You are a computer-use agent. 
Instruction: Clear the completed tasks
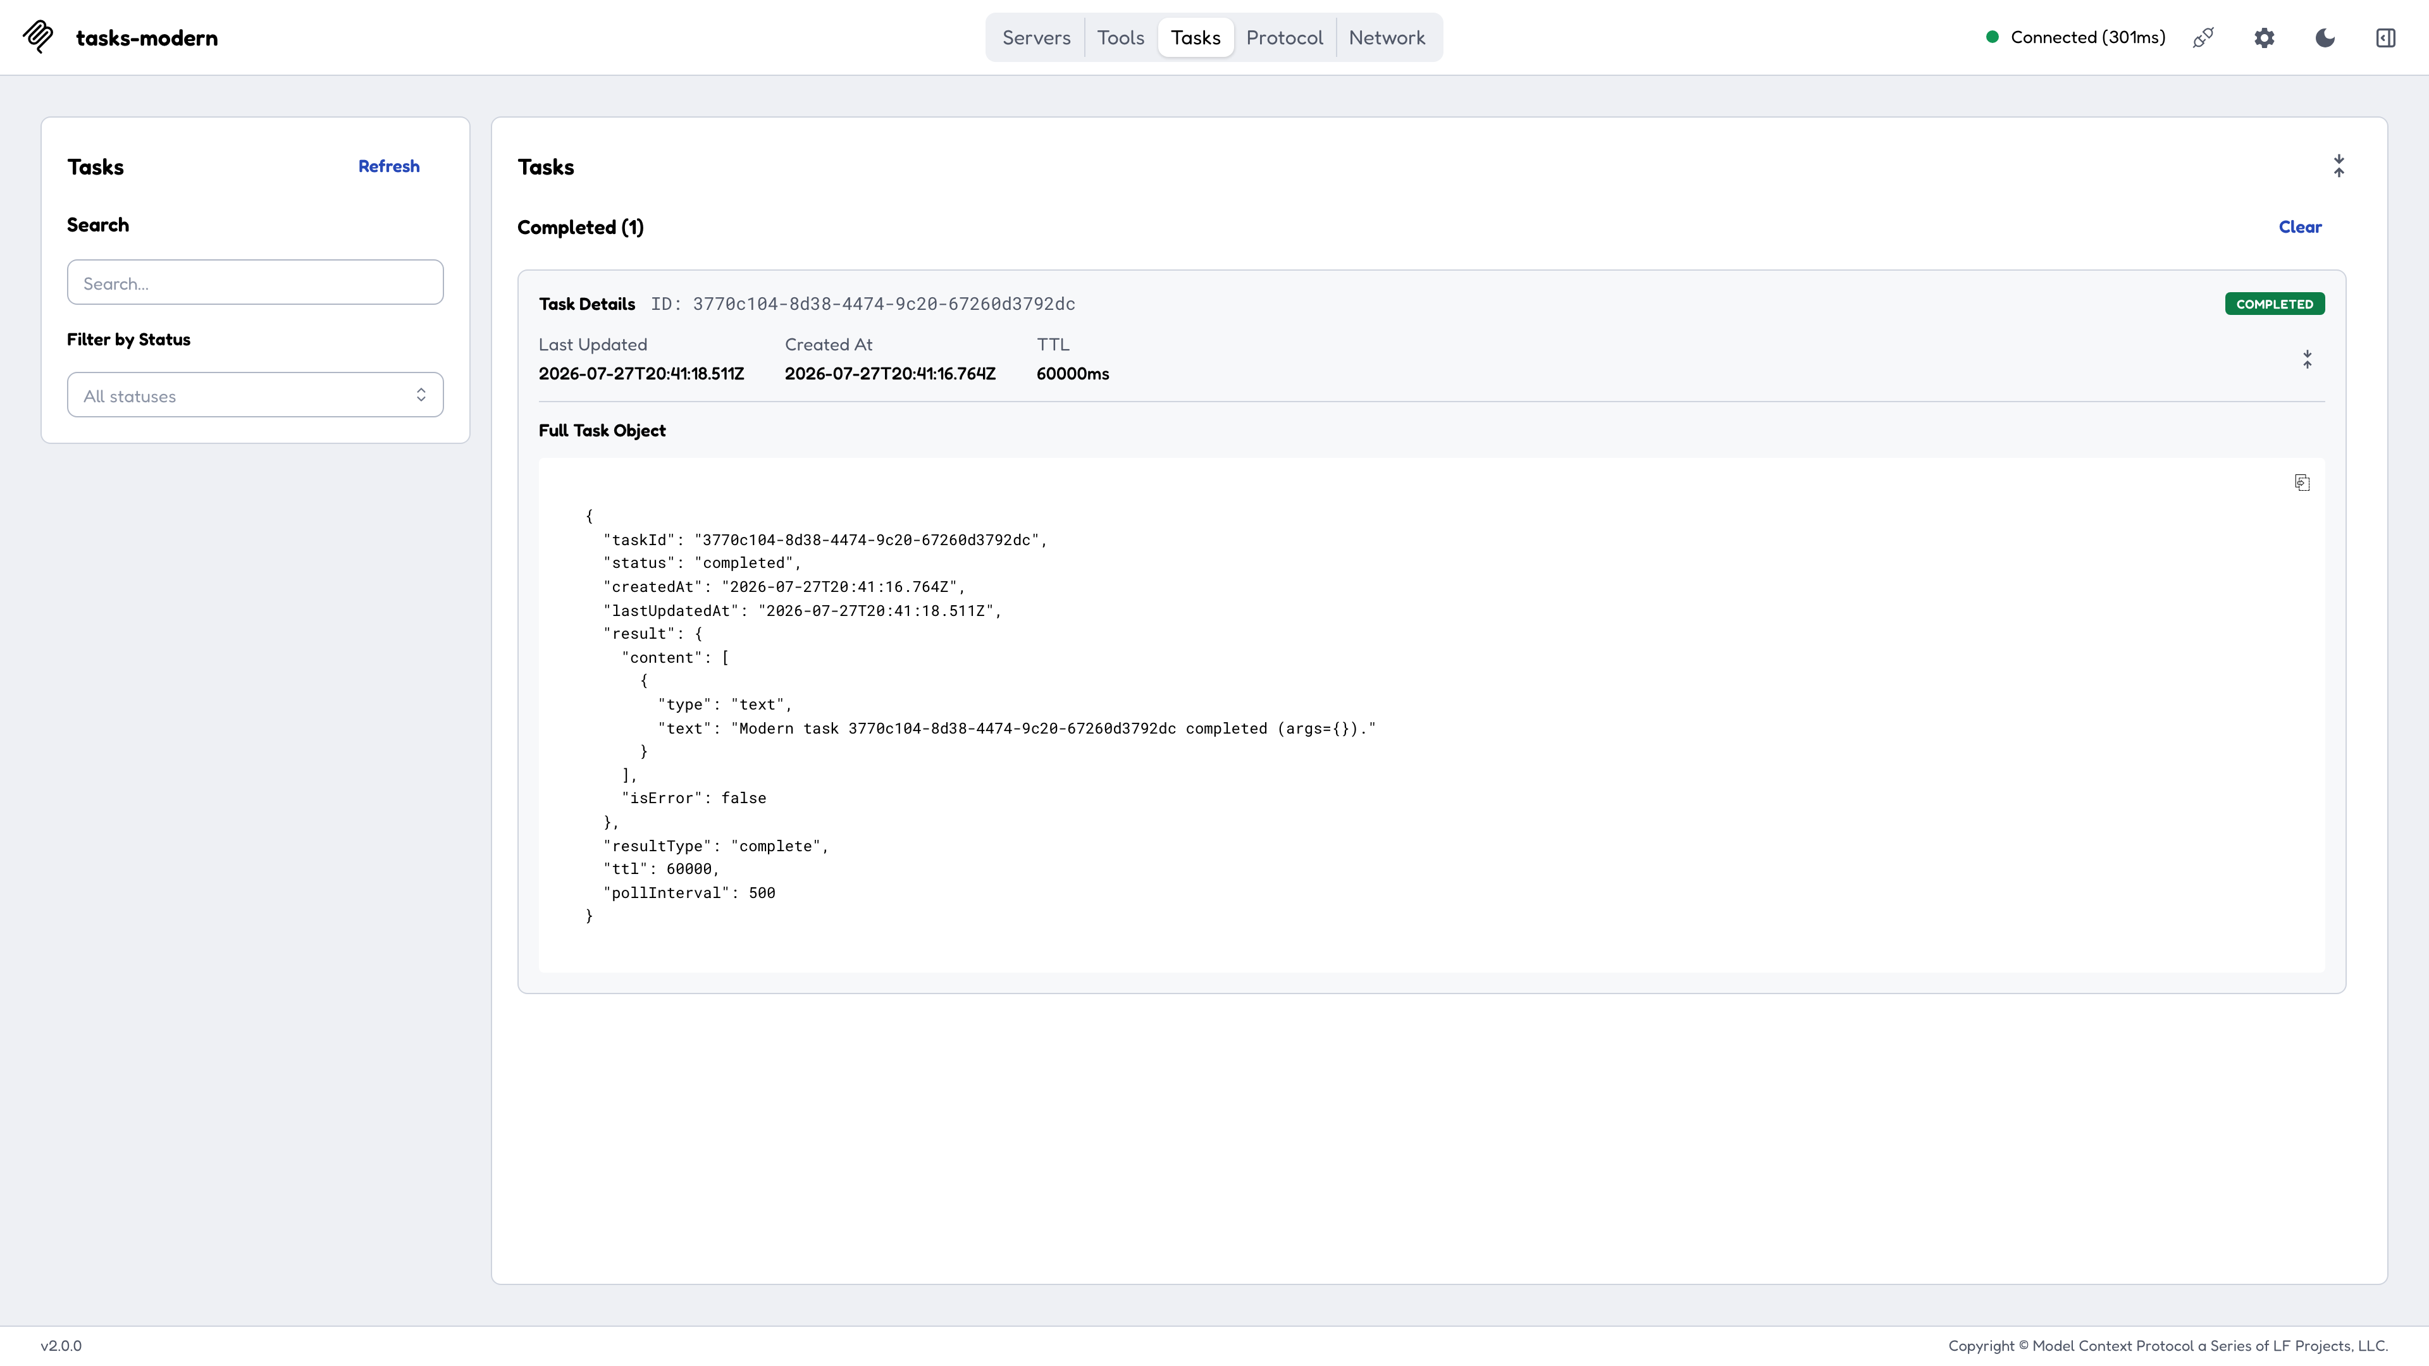(2300, 227)
